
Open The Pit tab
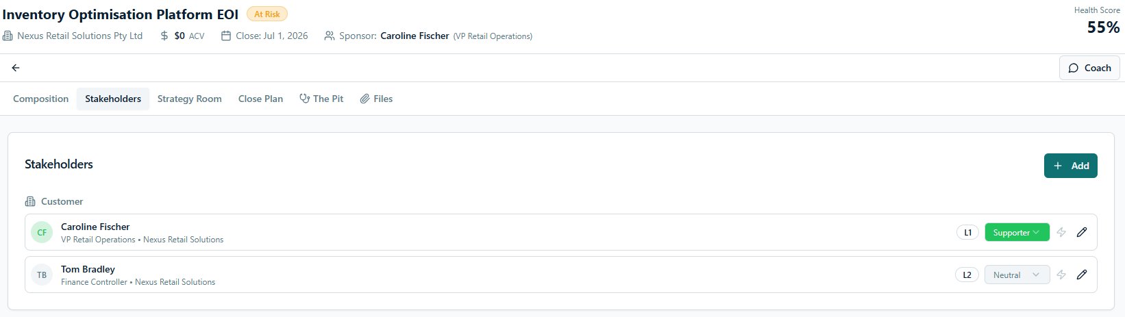(x=321, y=99)
